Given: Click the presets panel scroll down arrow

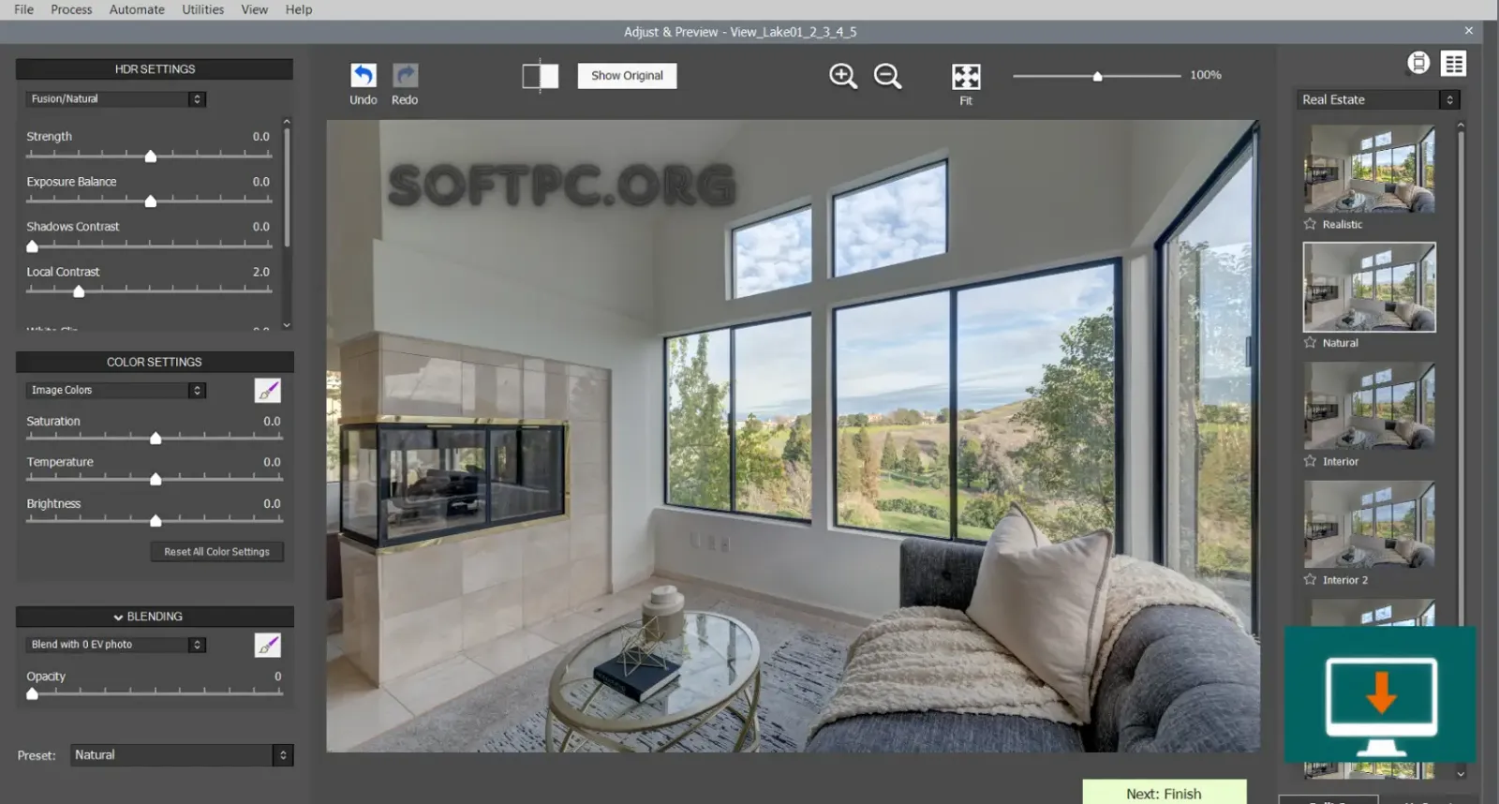Looking at the screenshot, I should pyautogui.click(x=1461, y=774).
